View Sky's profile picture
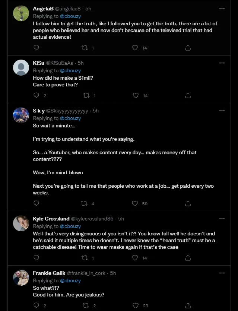This screenshot has height=311, width=238. 21,115
